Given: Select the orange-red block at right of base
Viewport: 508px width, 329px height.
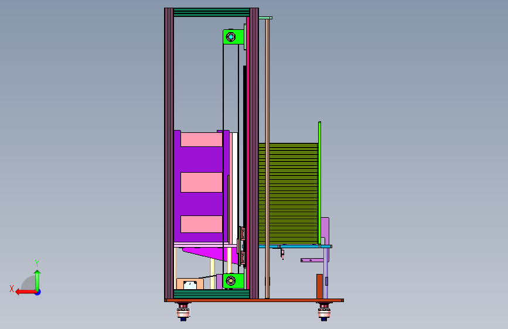Looking at the screenshot, I should click(319, 286).
